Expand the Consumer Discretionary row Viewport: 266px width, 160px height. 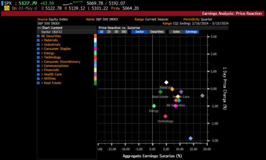[x=42, y=62]
